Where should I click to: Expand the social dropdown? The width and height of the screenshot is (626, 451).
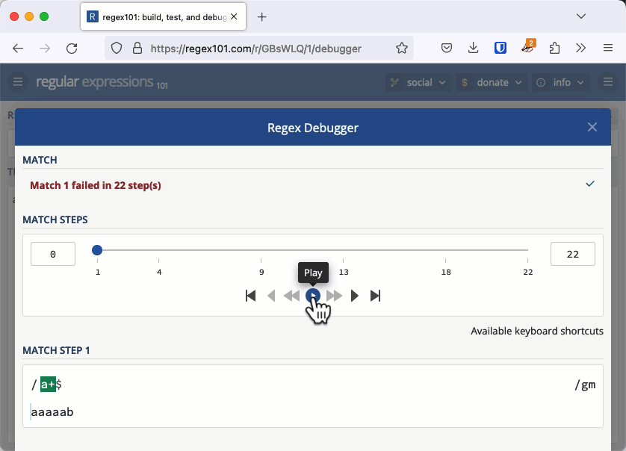(x=418, y=82)
